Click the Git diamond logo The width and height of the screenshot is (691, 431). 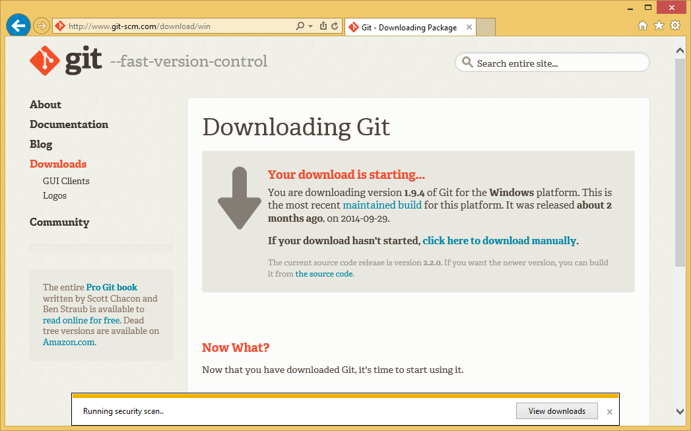pyautogui.click(x=45, y=61)
